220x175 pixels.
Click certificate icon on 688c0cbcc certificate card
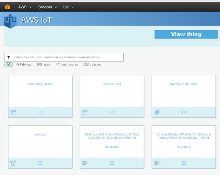85,163
